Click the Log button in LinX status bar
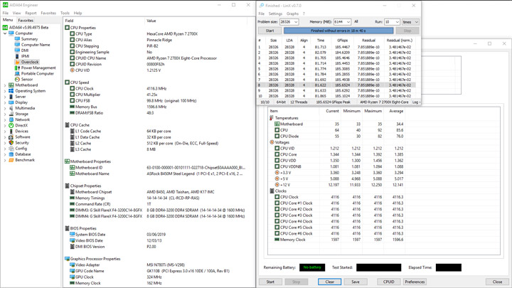The image size is (512, 288). tap(416, 102)
